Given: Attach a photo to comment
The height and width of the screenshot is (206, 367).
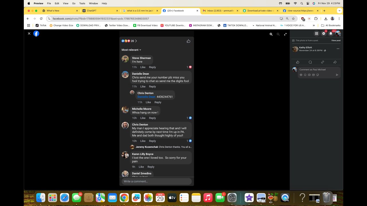Looking at the screenshot, I should (309, 75).
